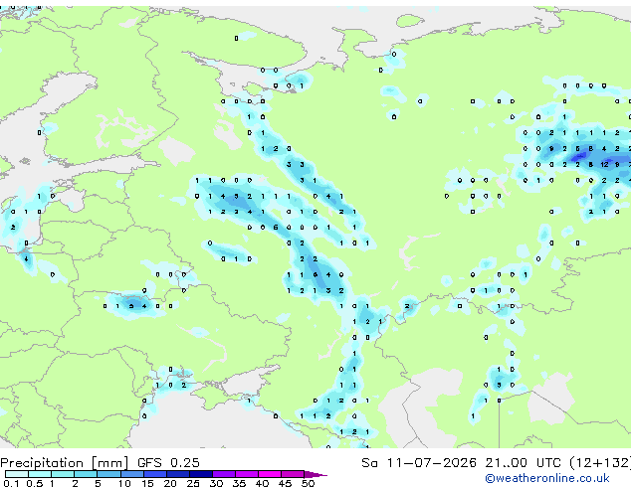The width and height of the screenshot is (631, 487).
Task: Click the '(12+132)' forecast run label
Action: (x=599, y=463)
